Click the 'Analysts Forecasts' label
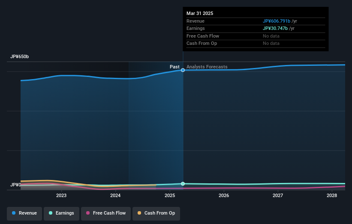 [207, 67]
